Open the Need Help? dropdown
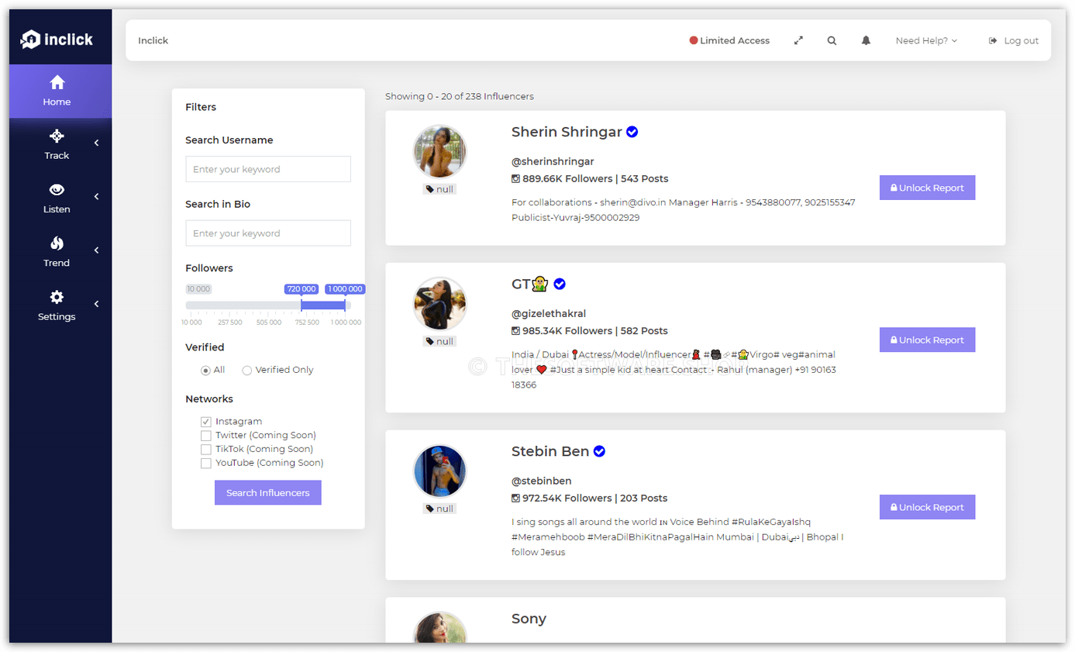The image size is (1075, 652). click(925, 40)
